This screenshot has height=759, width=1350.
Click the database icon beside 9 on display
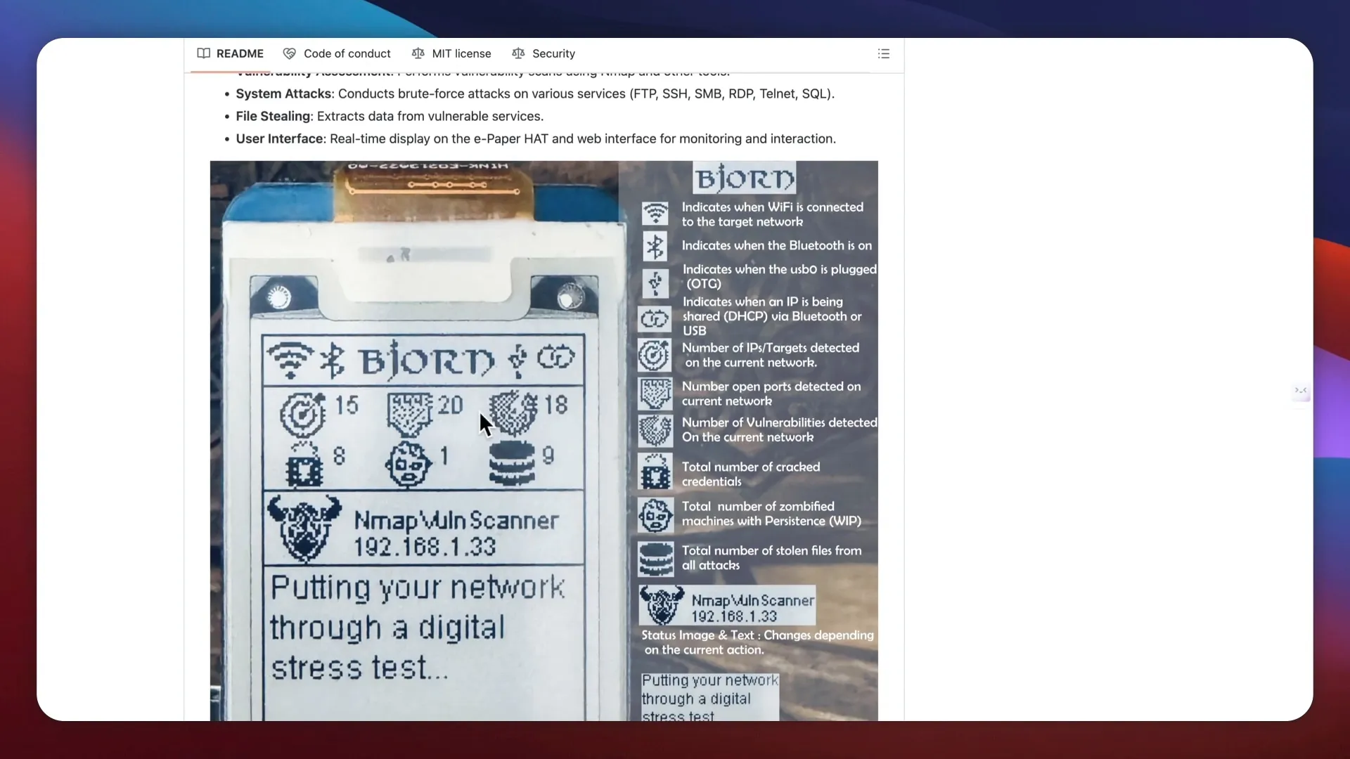pos(512,463)
